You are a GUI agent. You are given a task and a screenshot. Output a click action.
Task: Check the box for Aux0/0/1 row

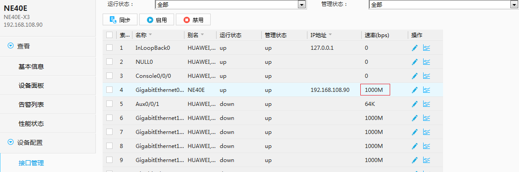109,104
